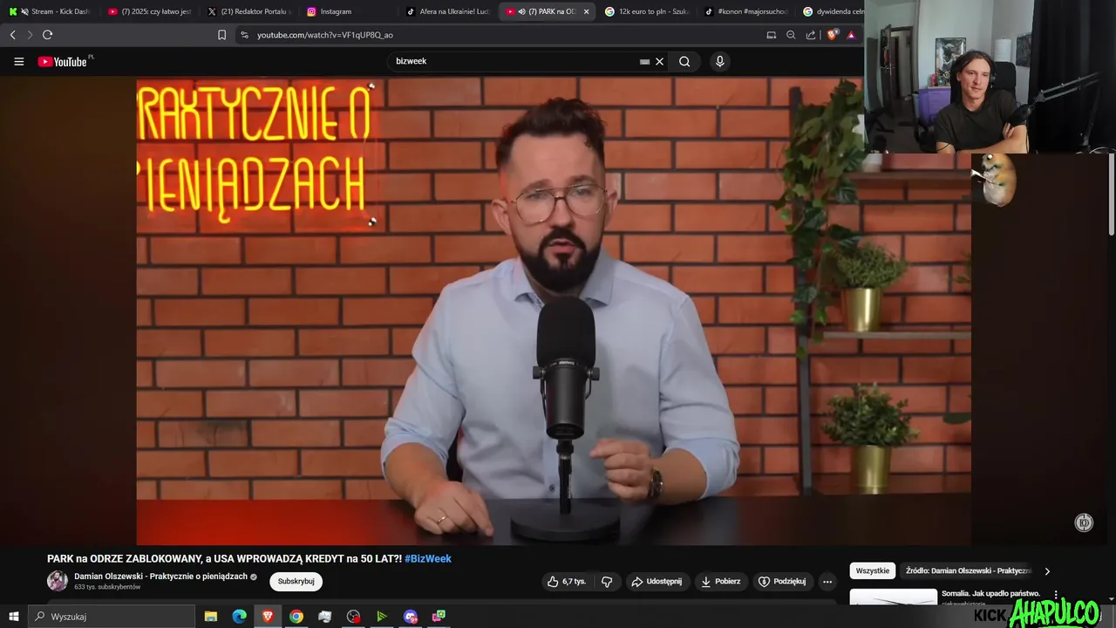Dislike the video with thumbs down
This screenshot has width=1116, height=628.
[607, 582]
